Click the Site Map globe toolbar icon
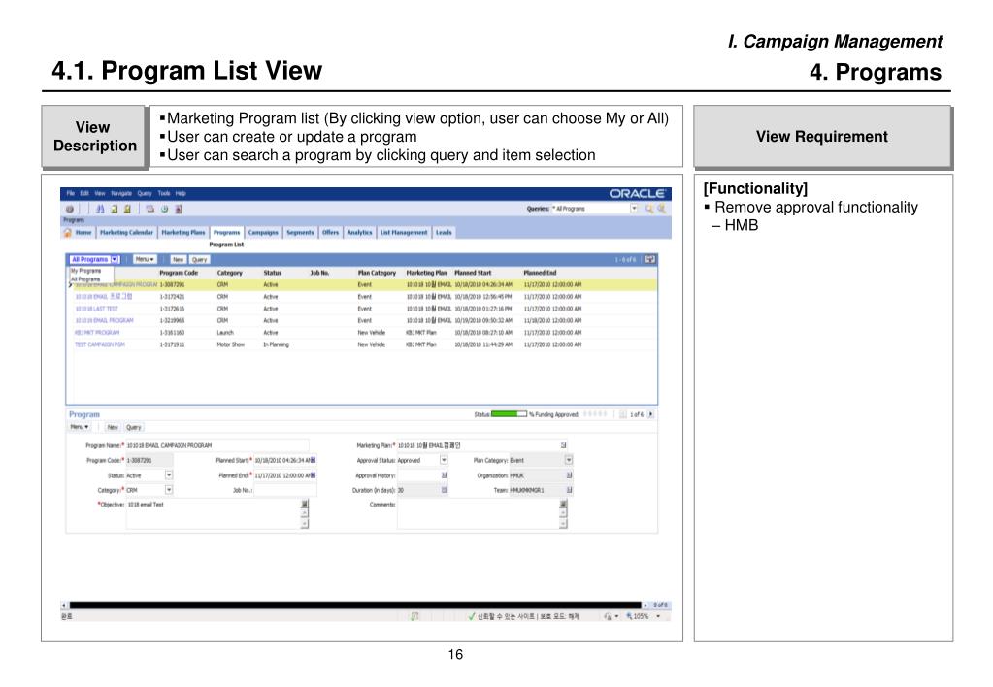993x687 pixels. 70,209
